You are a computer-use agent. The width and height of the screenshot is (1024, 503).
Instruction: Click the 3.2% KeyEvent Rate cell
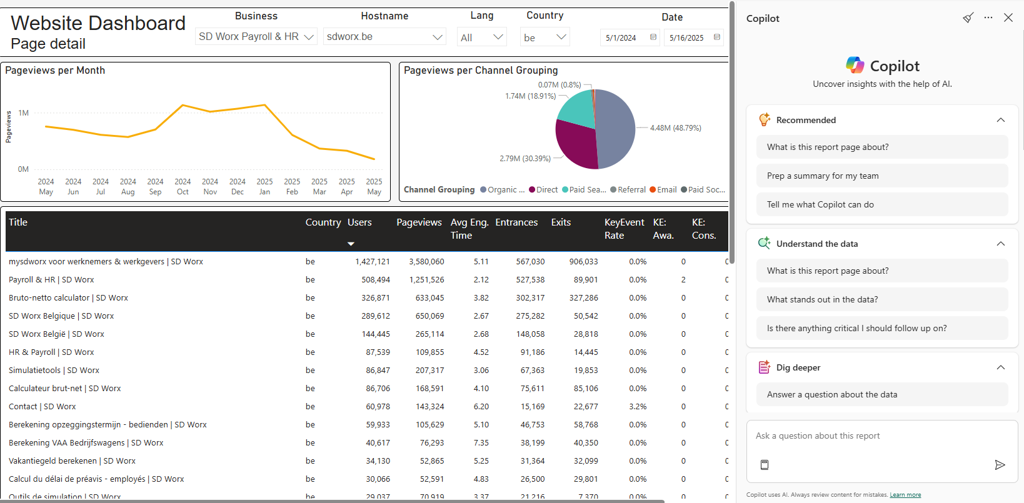tap(638, 407)
